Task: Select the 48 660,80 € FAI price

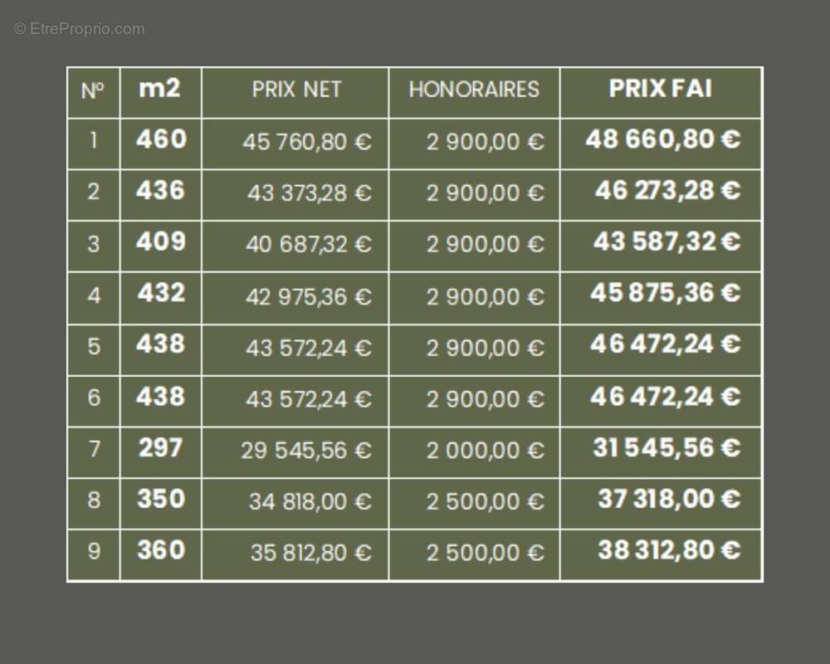Action: 662,139
